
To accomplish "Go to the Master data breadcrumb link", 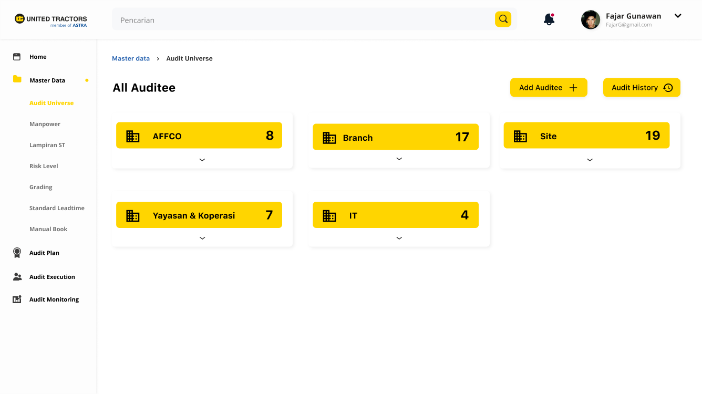I will point(131,58).
